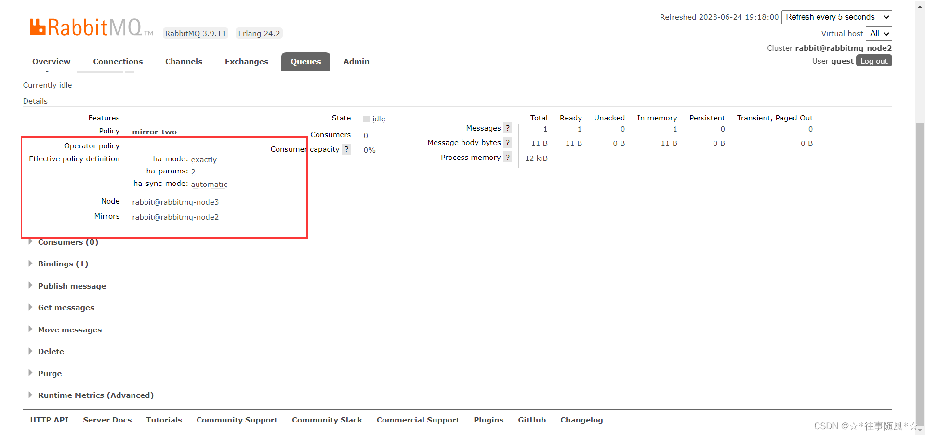Click the Details section heading
This screenshot has width=925, height=435.
(35, 101)
